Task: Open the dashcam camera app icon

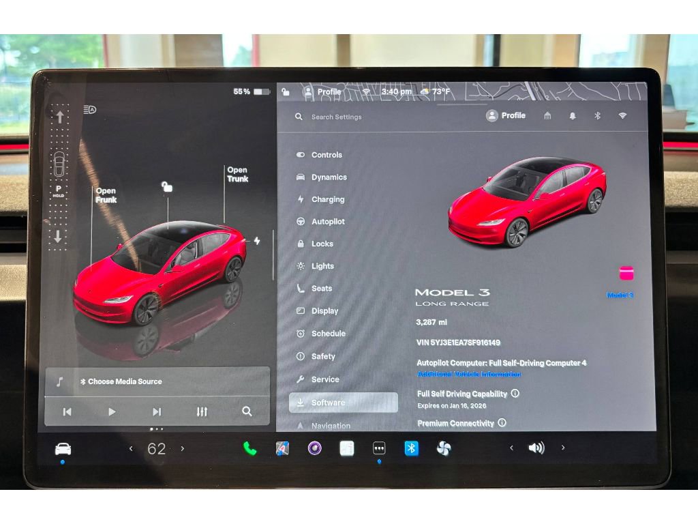Action: coord(314,448)
